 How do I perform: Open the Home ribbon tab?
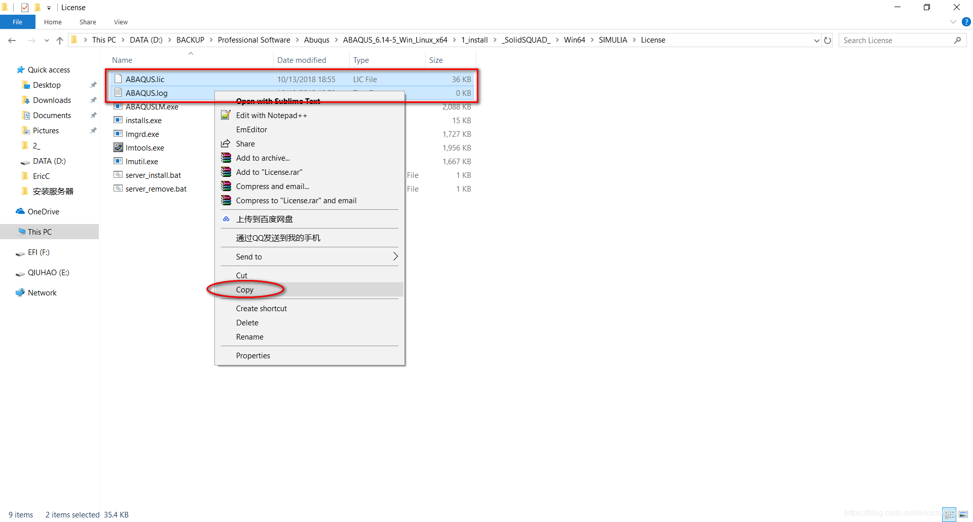pyautogui.click(x=53, y=22)
